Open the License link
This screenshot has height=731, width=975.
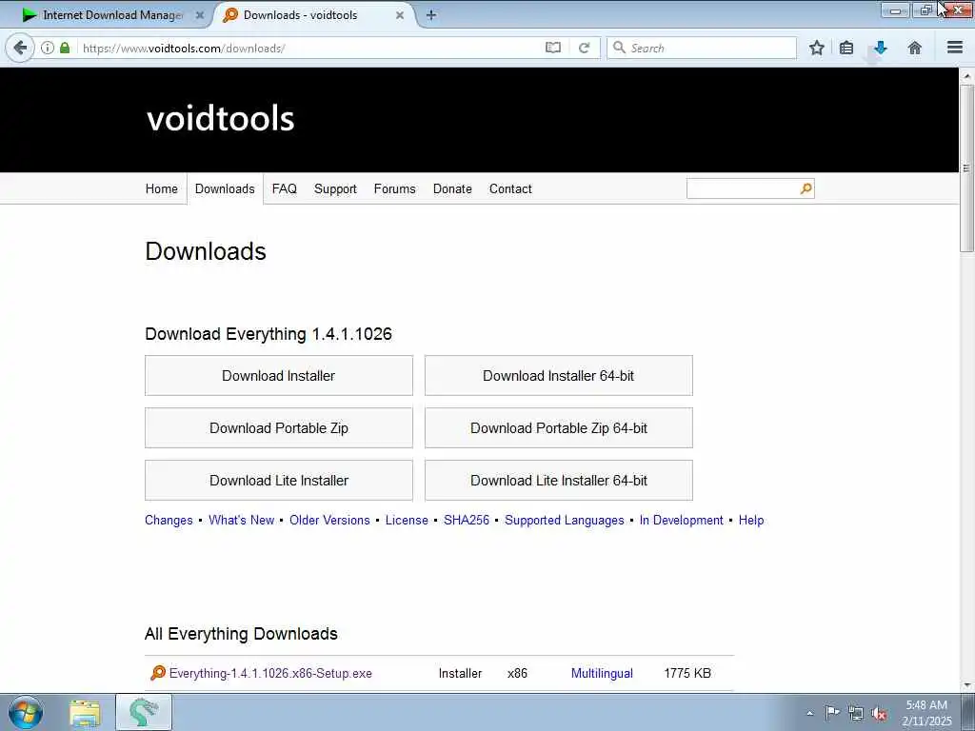point(407,520)
